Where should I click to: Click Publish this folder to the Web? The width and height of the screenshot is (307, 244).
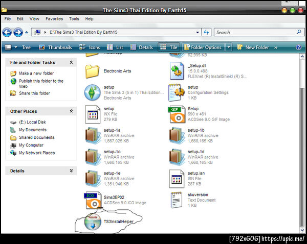tap(41, 84)
